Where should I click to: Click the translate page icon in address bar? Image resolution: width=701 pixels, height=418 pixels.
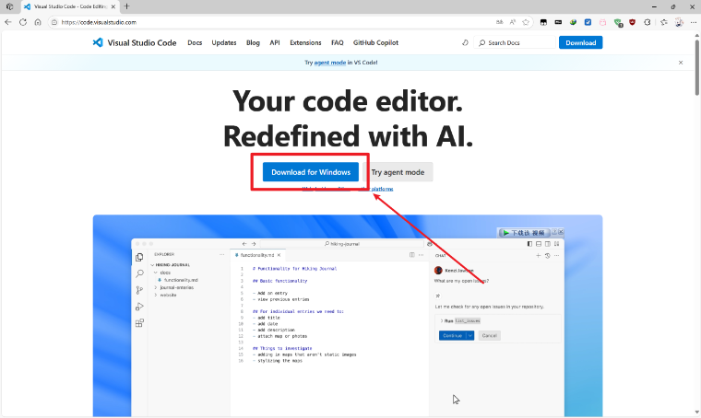click(499, 22)
